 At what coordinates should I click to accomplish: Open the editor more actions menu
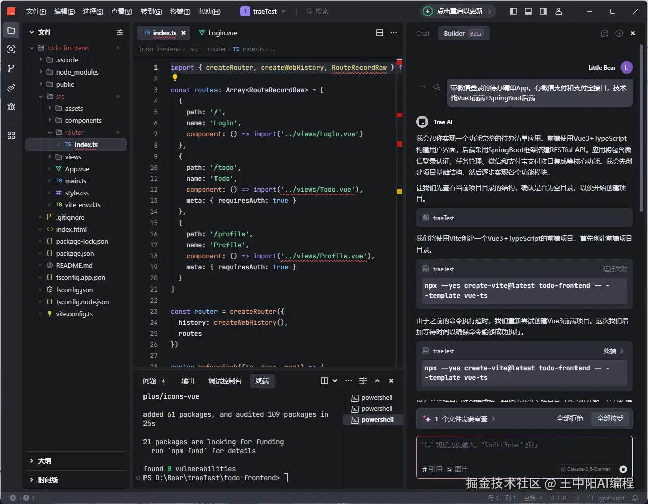394,33
